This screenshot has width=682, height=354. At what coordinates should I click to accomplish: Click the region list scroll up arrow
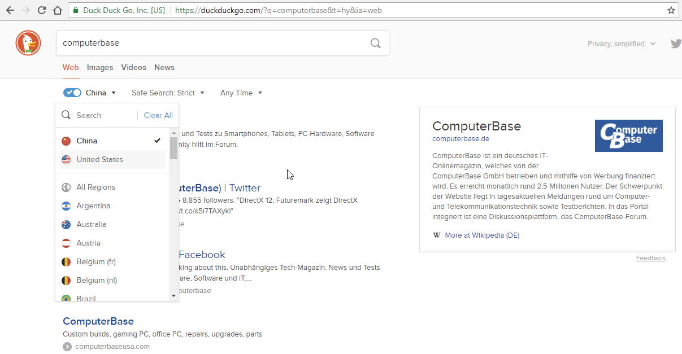[173, 132]
